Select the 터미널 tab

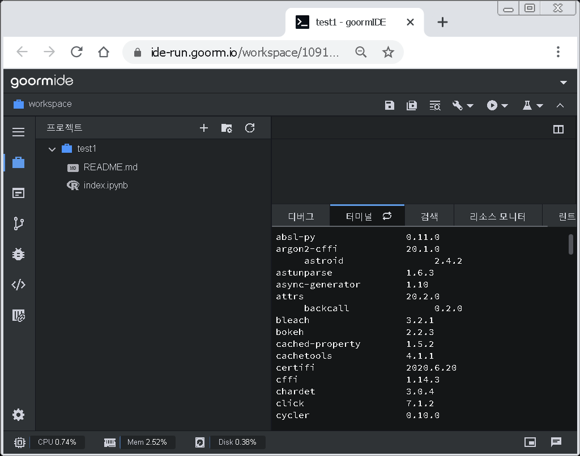point(359,217)
